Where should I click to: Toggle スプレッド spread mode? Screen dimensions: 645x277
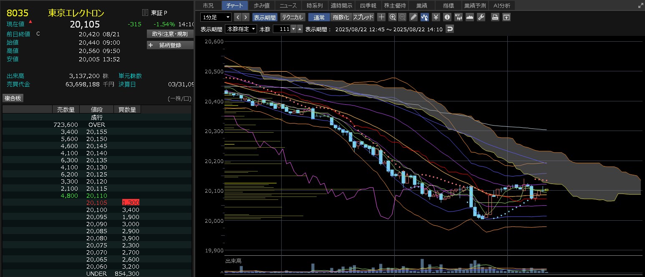(363, 17)
